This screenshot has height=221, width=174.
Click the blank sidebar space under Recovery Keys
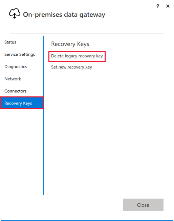(x=22, y=151)
